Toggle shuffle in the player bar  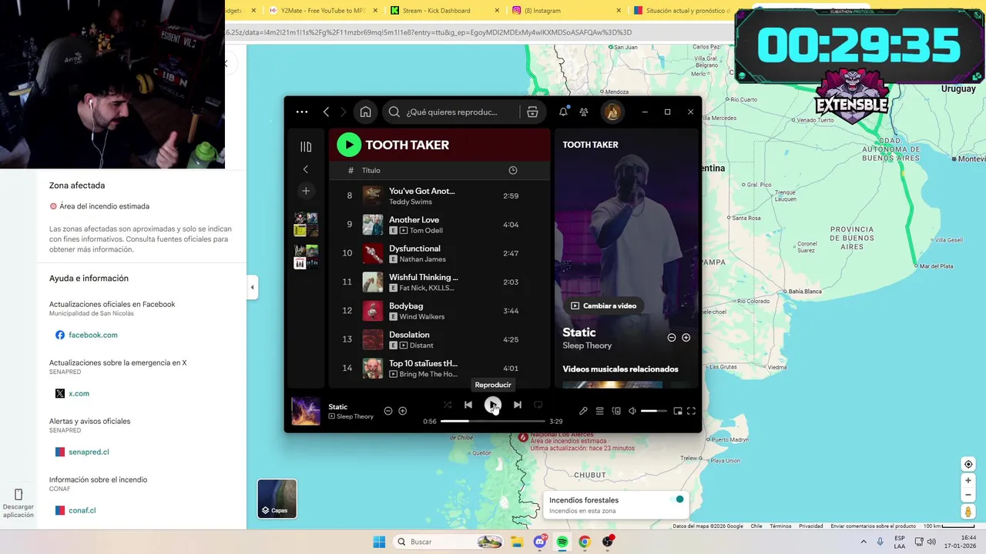click(x=448, y=405)
